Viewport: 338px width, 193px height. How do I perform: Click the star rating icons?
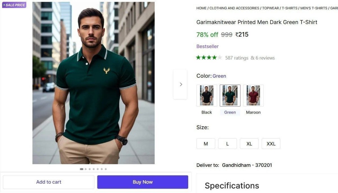point(209,58)
